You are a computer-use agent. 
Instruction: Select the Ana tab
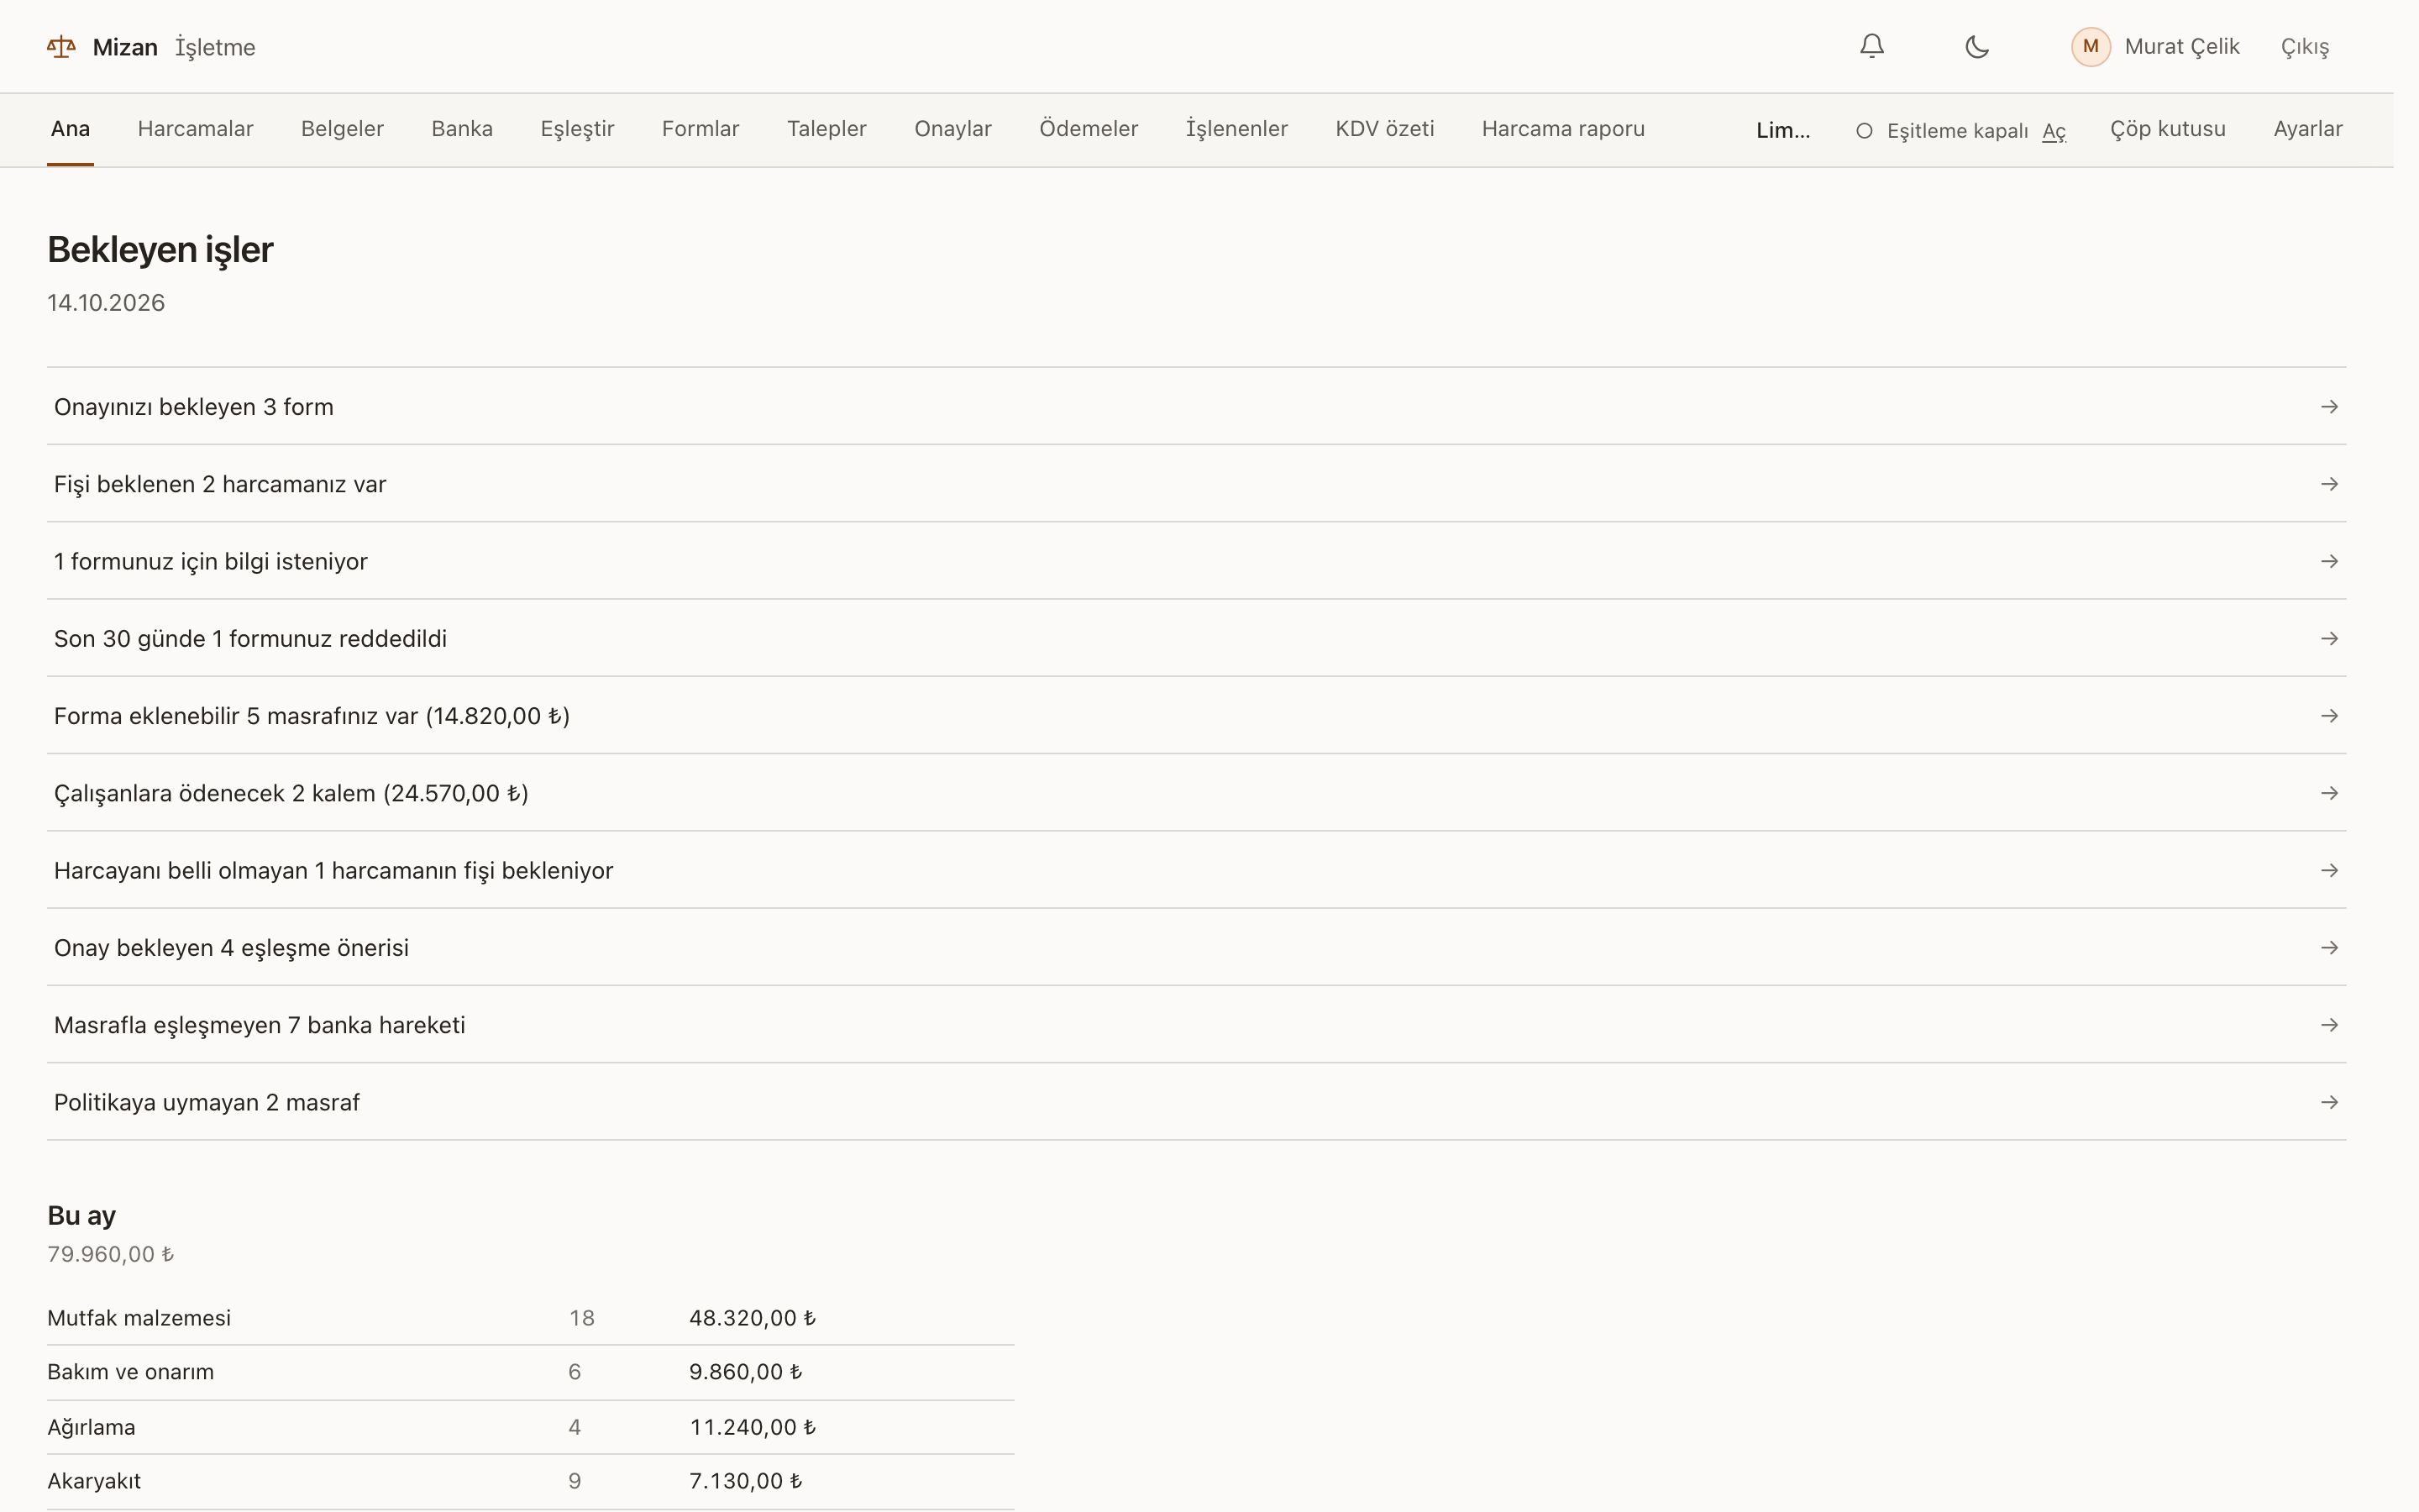(x=70, y=129)
